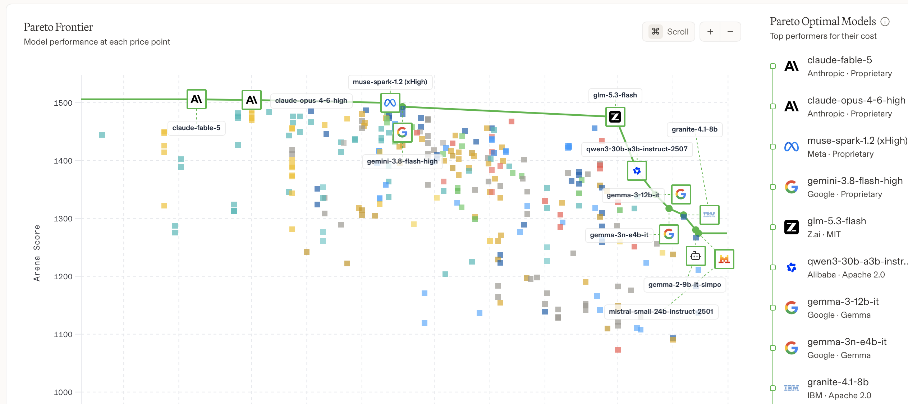Click the mistral-small-24b-instruct-2501 chart label
Screen dimensions: 908x404
point(661,312)
